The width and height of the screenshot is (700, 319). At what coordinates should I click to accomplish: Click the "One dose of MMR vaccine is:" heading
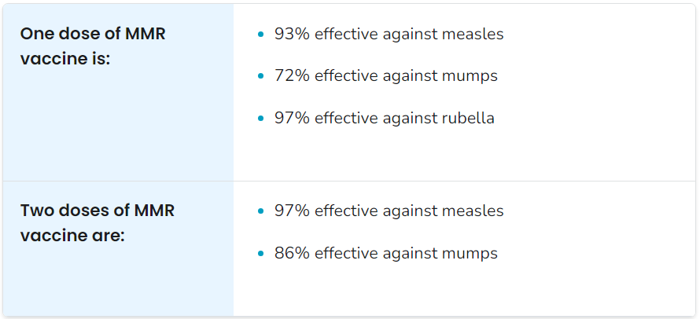pos(93,46)
